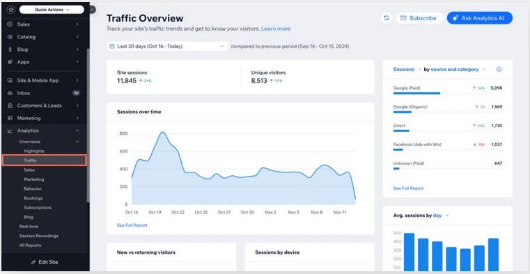Open Real-time analytics

29,227
